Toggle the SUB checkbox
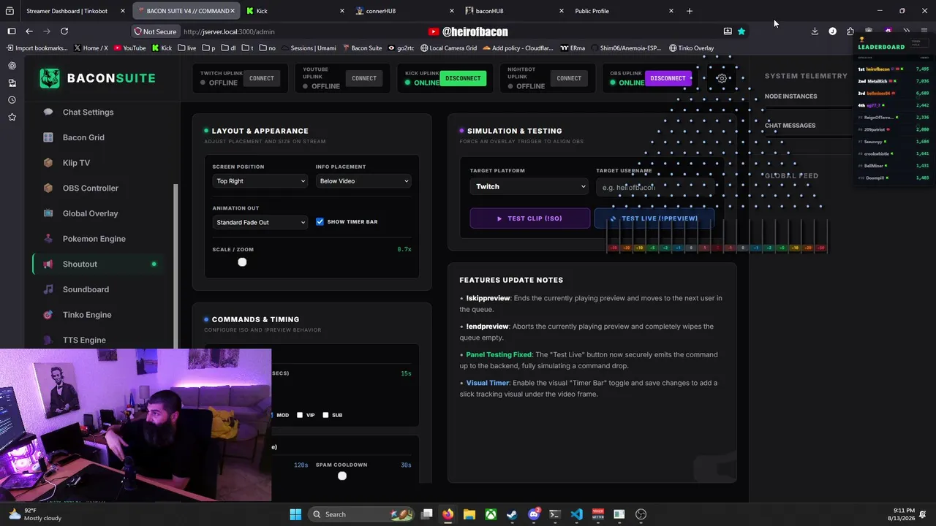 tap(325, 415)
